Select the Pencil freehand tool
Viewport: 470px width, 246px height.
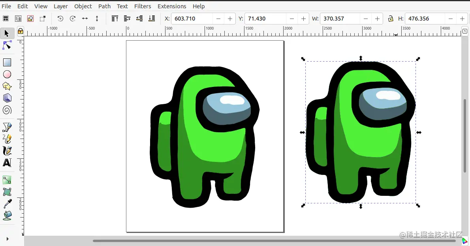click(7, 139)
